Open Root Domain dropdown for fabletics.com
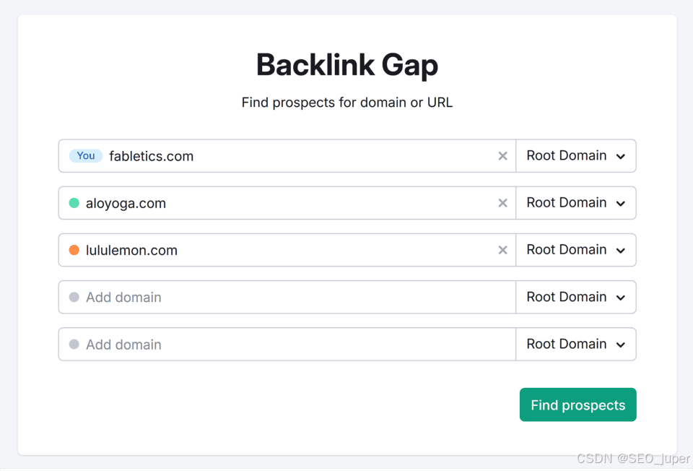The width and height of the screenshot is (693, 471). (x=576, y=156)
